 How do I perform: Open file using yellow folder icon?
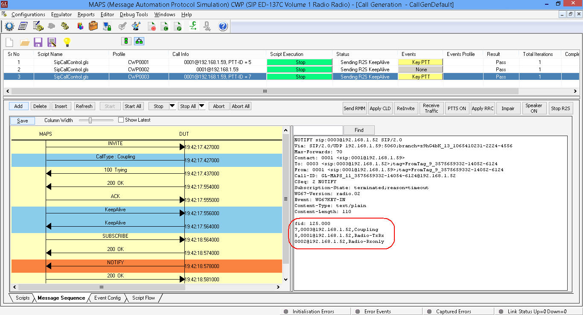[25, 42]
